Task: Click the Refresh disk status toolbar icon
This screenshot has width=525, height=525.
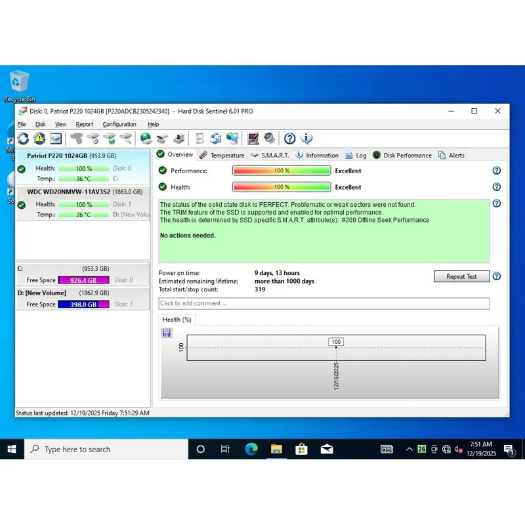Action: point(23,138)
